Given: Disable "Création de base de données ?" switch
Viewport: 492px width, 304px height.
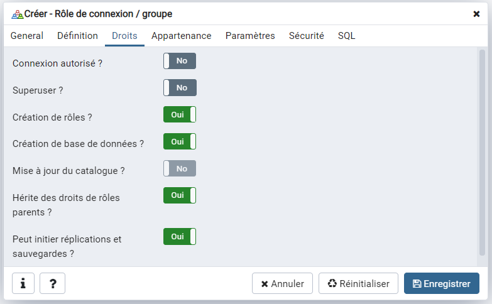Looking at the screenshot, I should [x=180, y=142].
